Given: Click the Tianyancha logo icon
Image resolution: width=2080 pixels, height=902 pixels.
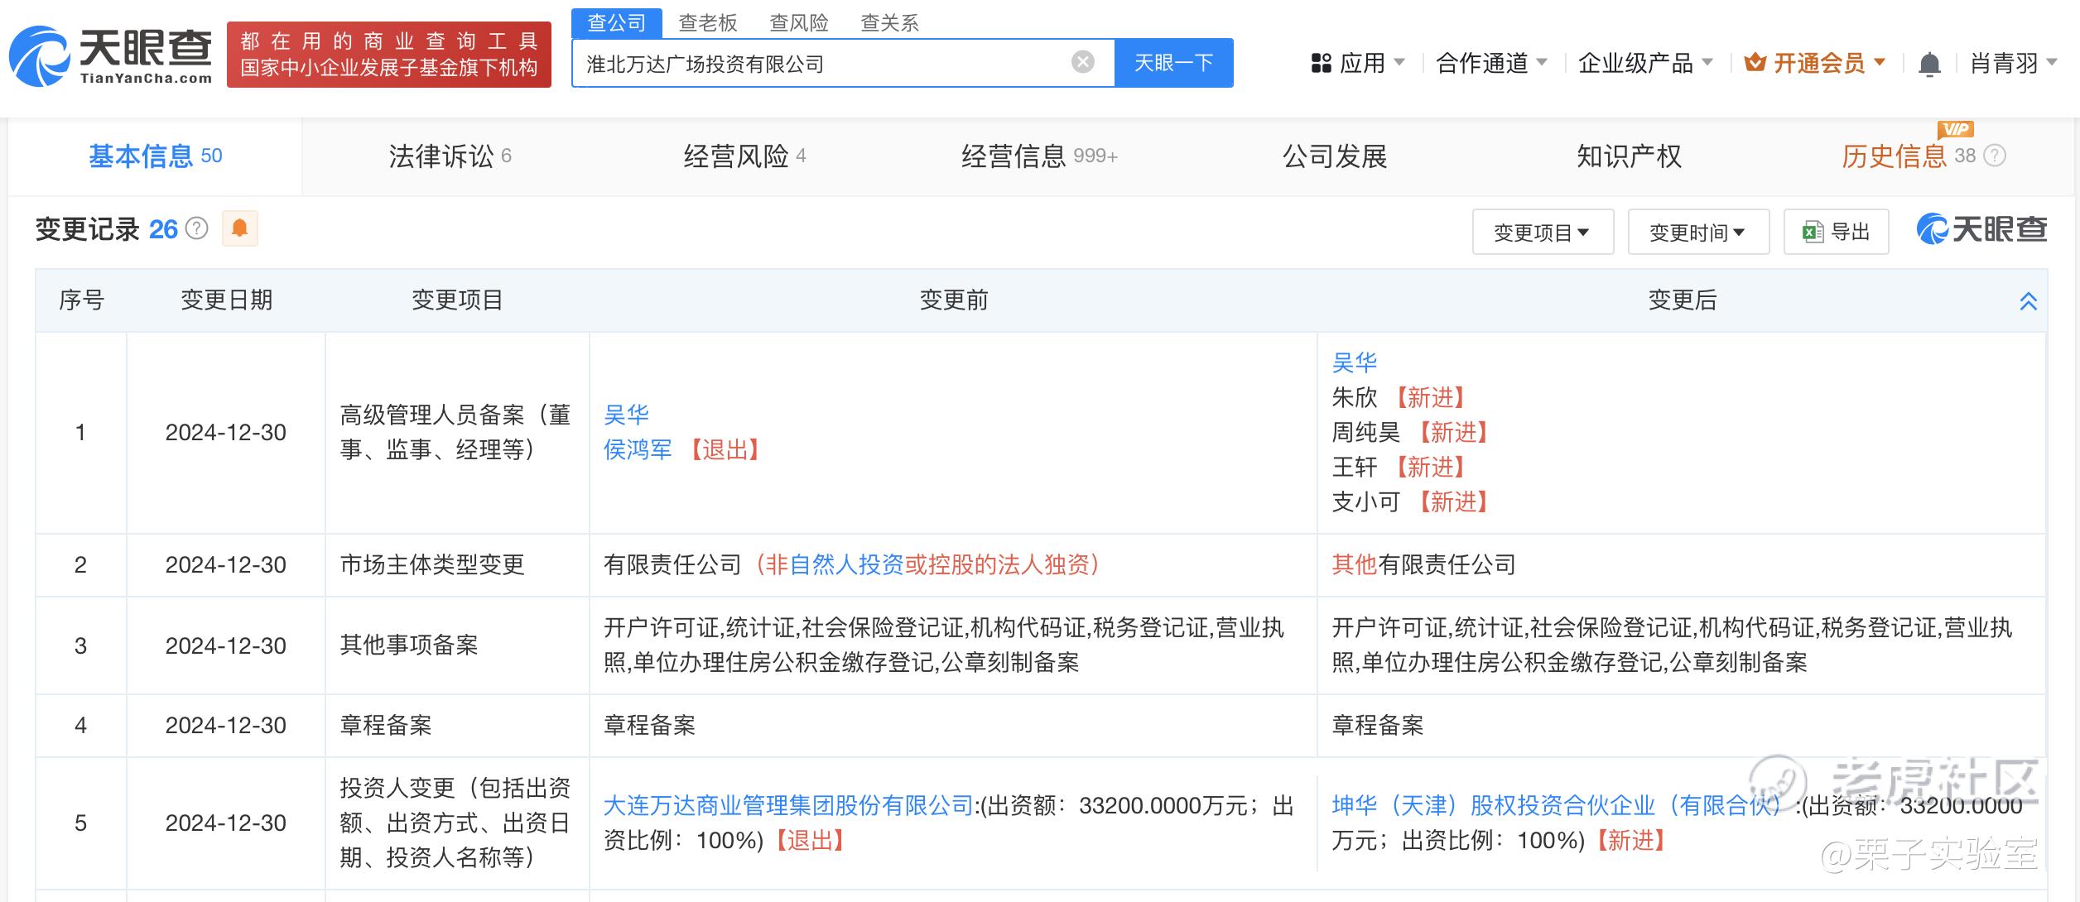Looking at the screenshot, I should [40, 56].
